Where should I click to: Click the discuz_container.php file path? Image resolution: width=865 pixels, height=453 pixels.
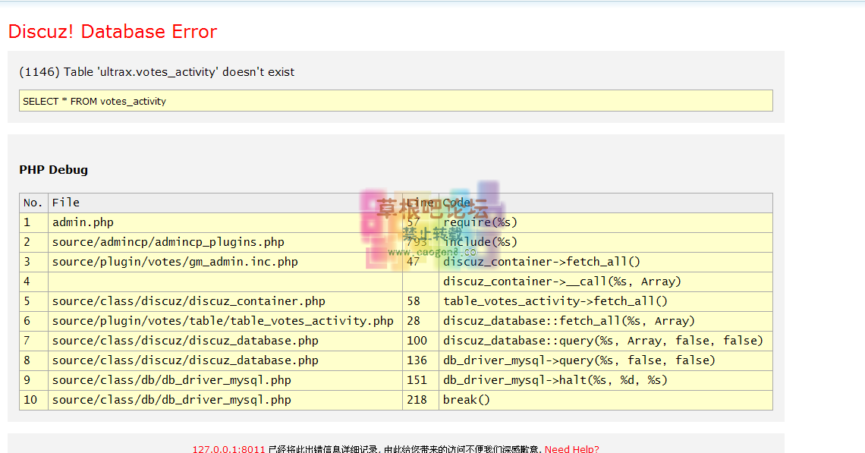click(188, 301)
